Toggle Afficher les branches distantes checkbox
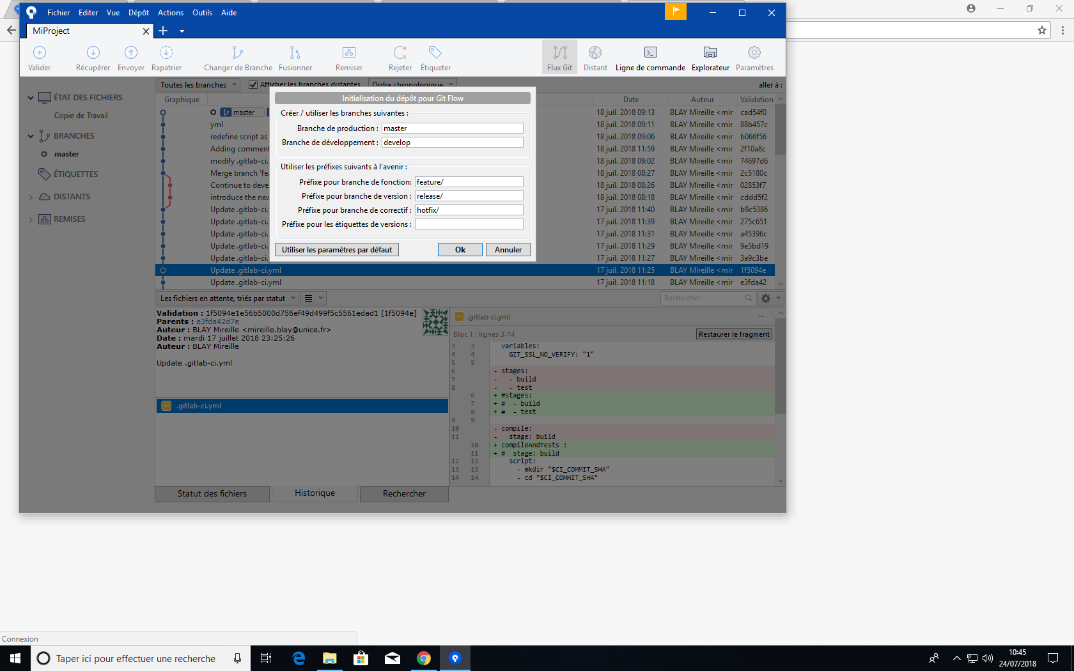The width and height of the screenshot is (1074, 671). tap(253, 84)
